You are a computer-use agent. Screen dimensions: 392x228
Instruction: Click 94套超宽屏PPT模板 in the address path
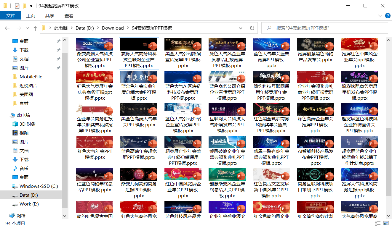[152, 28]
